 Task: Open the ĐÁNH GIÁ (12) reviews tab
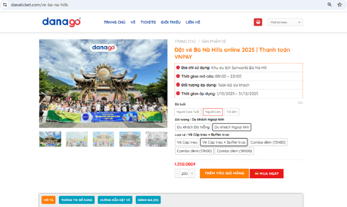(x=148, y=200)
